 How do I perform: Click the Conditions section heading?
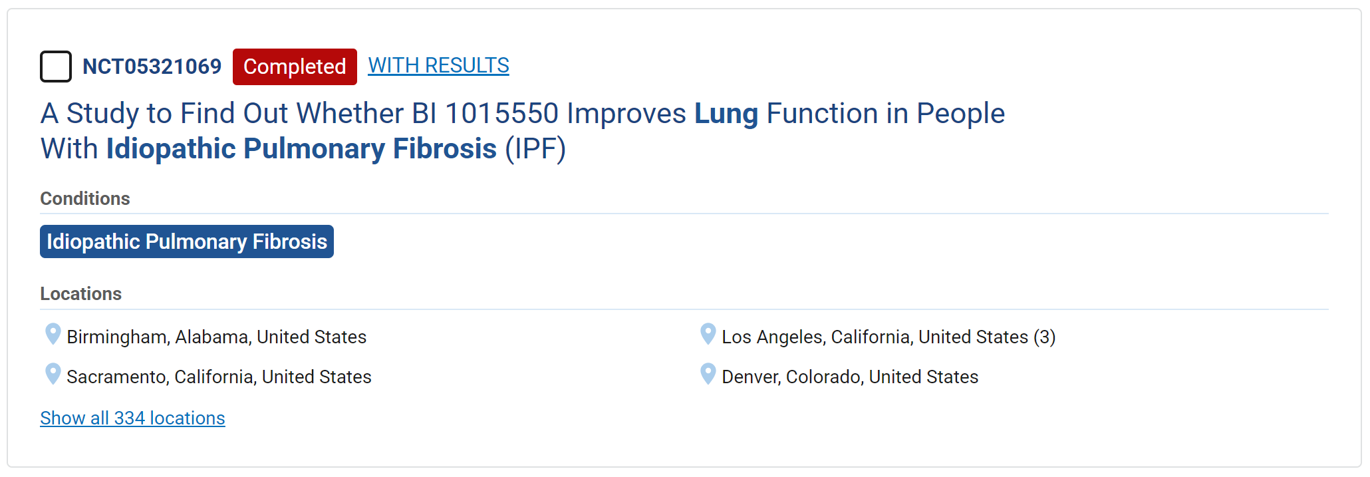tap(85, 198)
